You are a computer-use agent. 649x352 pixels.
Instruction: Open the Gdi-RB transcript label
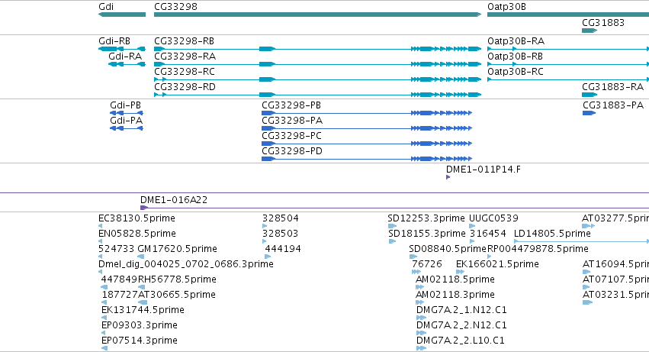pos(114,41)
